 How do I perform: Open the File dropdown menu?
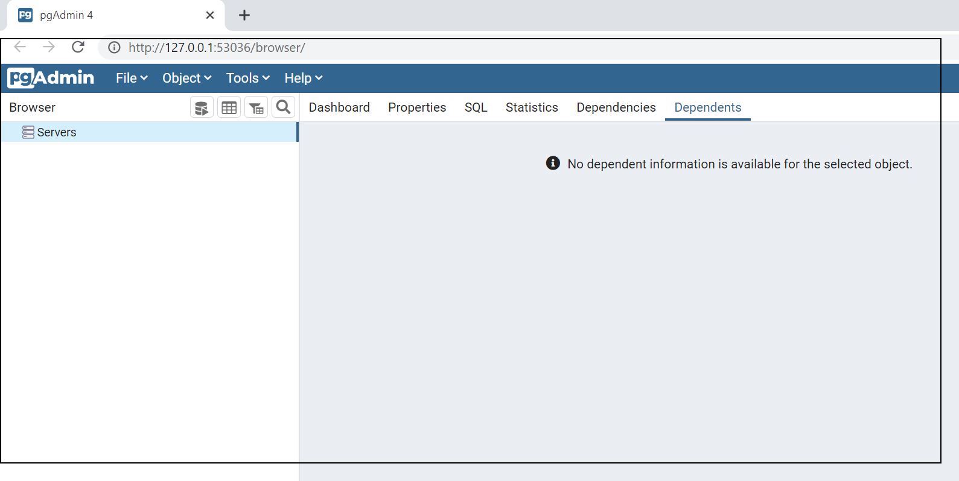click(x=131, y=78)
